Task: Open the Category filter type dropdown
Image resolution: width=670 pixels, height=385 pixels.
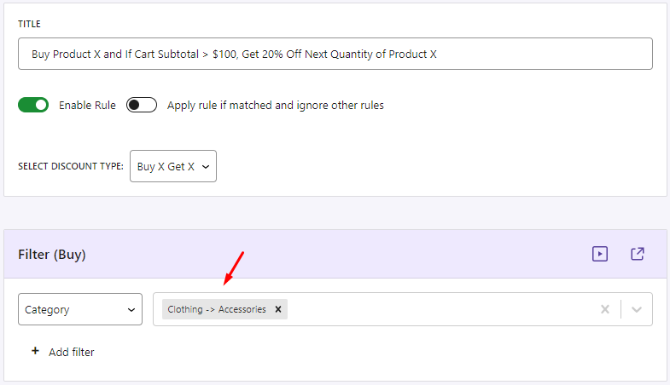Action: pos(80,310)
